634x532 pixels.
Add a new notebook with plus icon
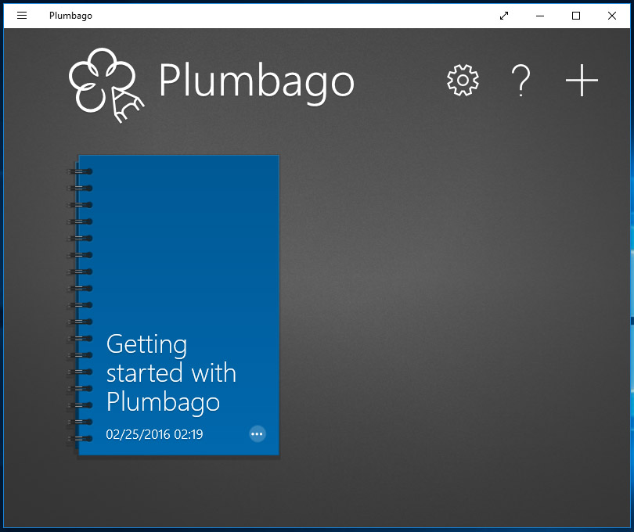(582, 80)
